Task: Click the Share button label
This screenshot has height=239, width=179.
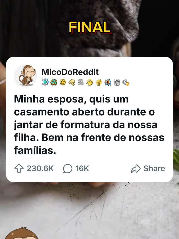Action: pos(154,168)
